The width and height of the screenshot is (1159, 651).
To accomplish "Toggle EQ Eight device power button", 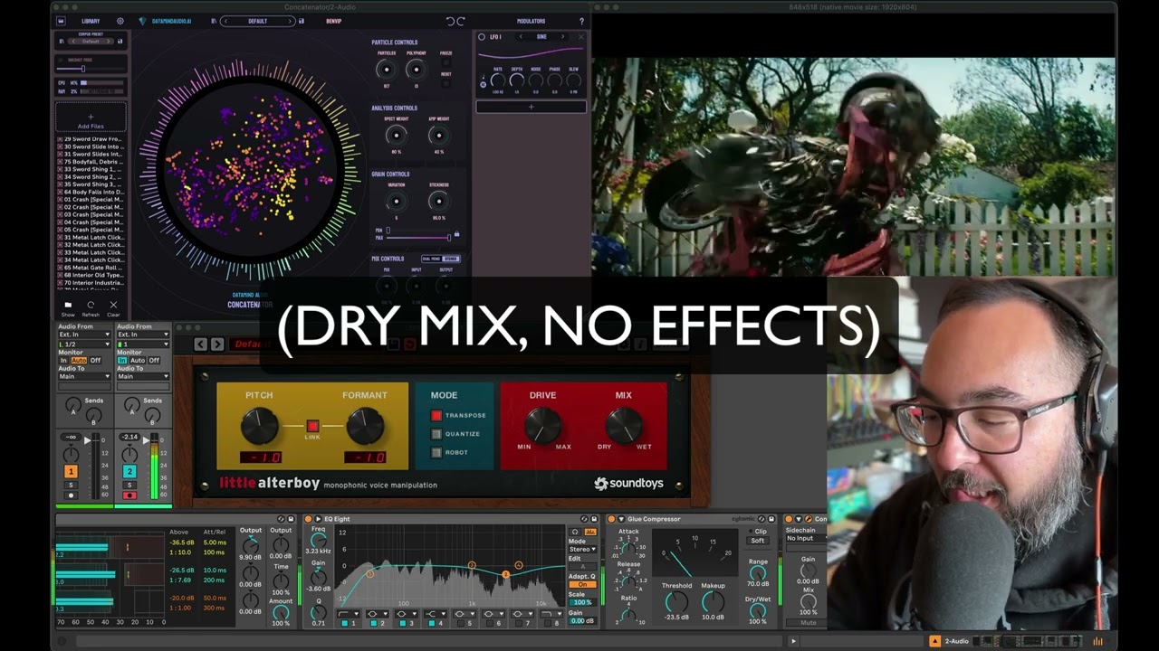I will point(307,519).
